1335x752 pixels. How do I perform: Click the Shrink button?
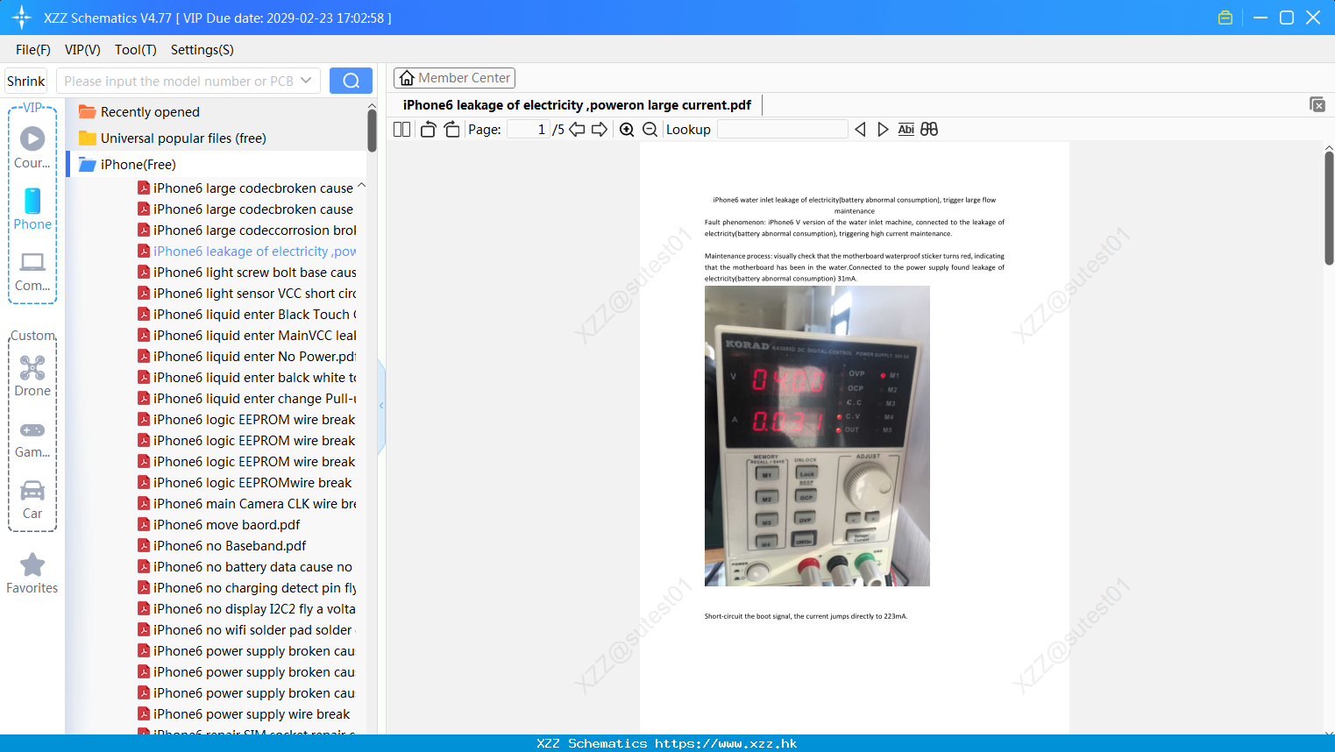pyautogui.click(x=26, y=82)
